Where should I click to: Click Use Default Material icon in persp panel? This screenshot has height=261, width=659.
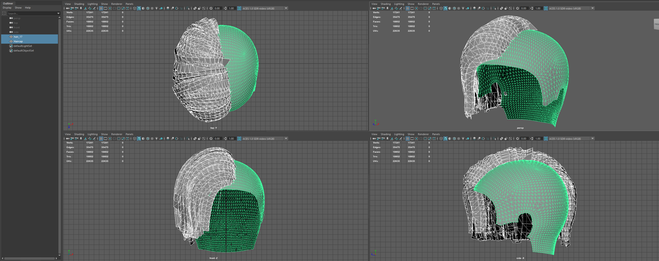[x=450, y=8]
